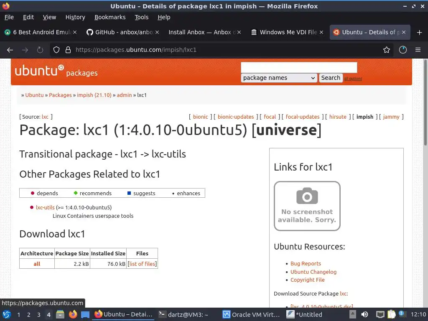The height and width of the screenshot is (321, 428).
Task: Switch to Install Anbox tab
Action: point(205,32)
